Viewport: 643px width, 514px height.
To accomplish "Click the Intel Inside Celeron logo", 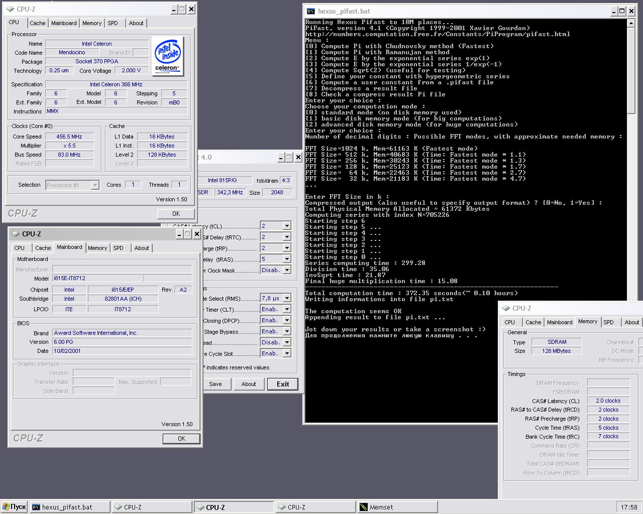I will [168, 56].
